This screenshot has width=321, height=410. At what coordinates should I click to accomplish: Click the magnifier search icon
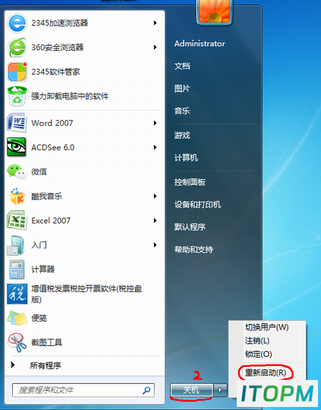[x=146, y=390]
